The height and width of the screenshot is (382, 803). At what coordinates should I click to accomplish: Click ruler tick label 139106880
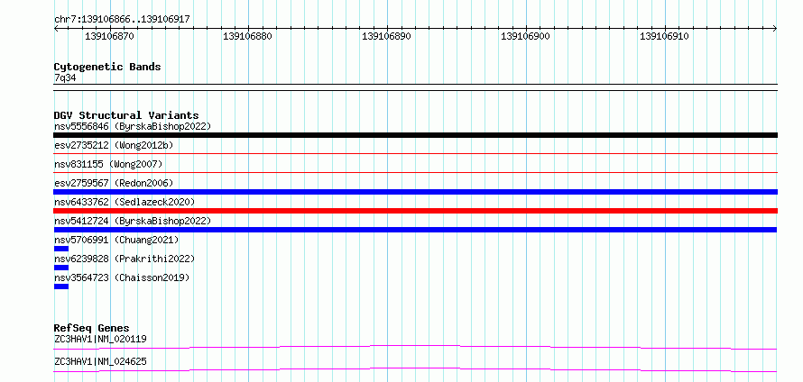pos(248,36)
